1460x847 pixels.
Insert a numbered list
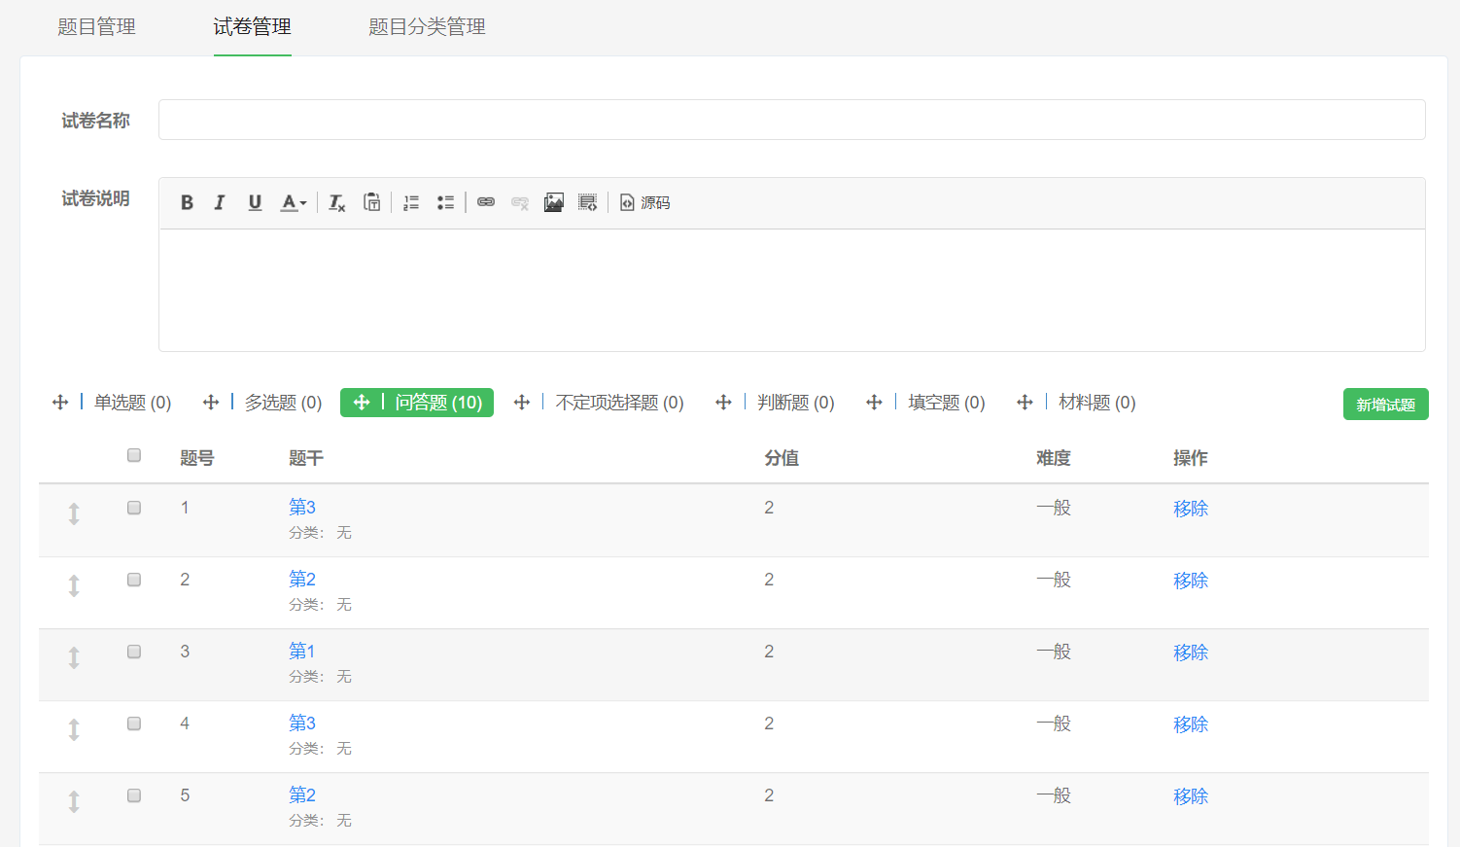[411, 202]
